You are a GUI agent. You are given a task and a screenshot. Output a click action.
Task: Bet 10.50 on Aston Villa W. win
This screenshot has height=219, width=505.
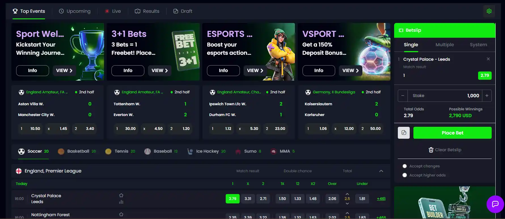point(31,129)
